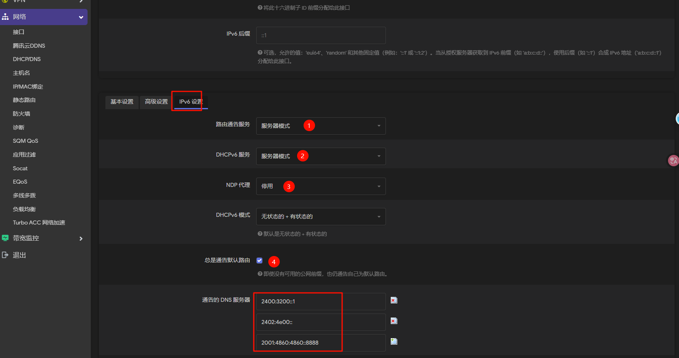
Task: Add new DNS entry after 2001:4860:4860::8888
Action: [394, 341]
